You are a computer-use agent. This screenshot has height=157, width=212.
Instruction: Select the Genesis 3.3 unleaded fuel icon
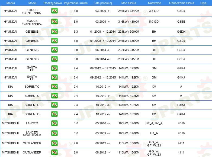pos(54,32)
